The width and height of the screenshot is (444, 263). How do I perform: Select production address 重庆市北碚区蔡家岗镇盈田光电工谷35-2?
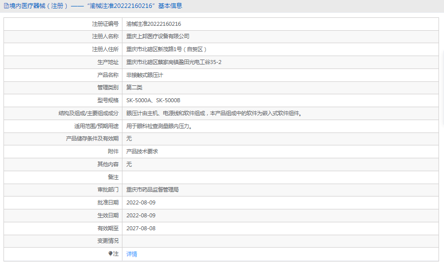coord(174,62)
